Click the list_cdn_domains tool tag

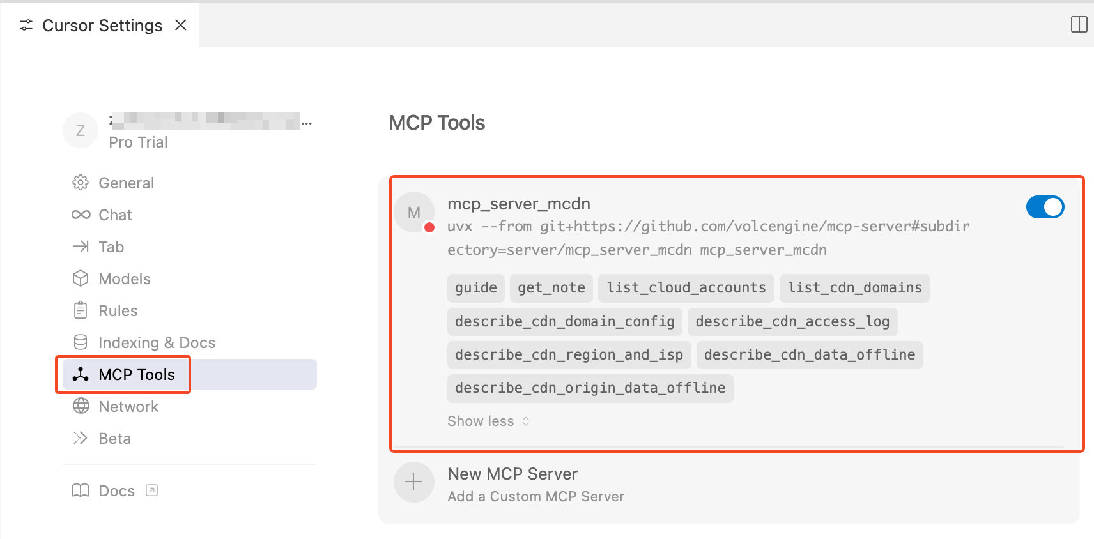[855, 288]
